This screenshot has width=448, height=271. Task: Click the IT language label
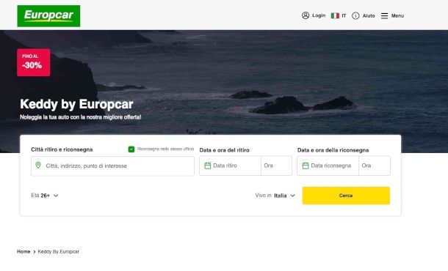click(x=344, y=15)
